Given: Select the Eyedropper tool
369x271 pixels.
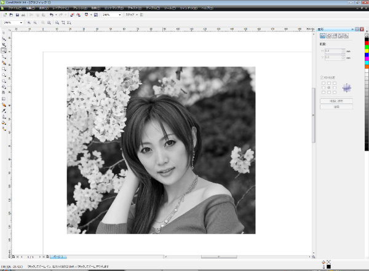Looking at the screenshot, I should (4, 111).
